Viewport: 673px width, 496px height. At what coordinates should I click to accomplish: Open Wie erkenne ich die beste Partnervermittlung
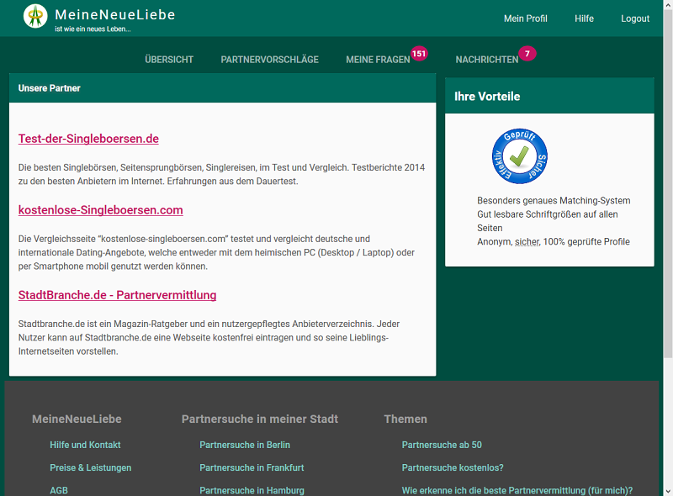[x=517, y=490]
